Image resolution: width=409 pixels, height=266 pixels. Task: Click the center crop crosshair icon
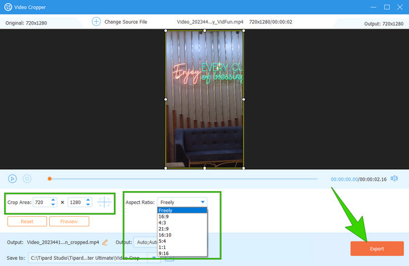click(x=104, y=202)
